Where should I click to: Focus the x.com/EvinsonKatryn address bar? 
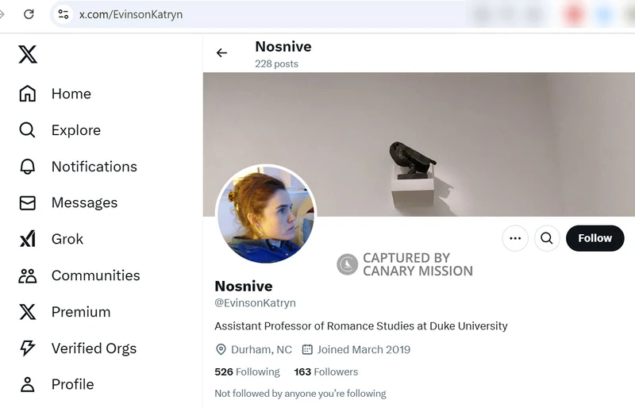260,14
